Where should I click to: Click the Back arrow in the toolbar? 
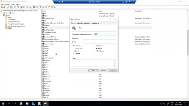click(x=2, y=7)
